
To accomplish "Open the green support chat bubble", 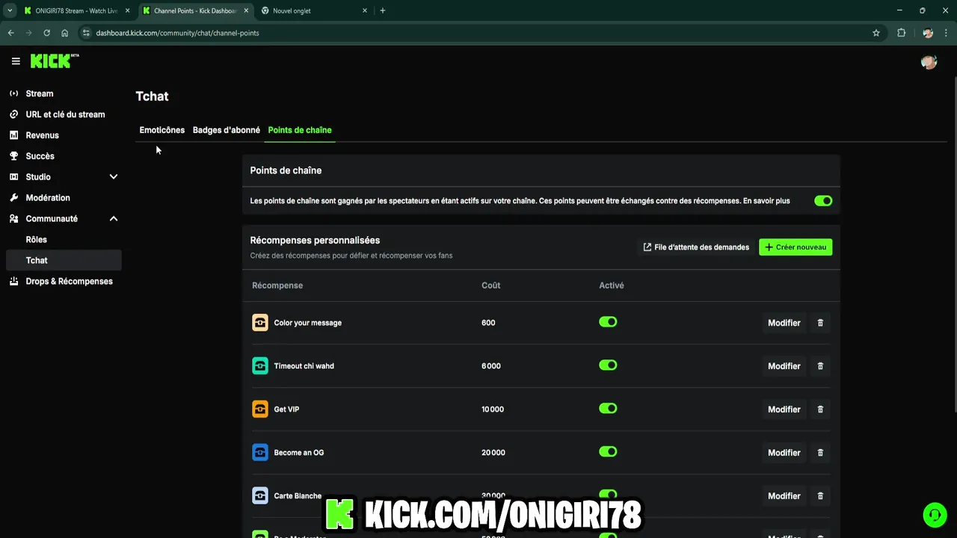I will pos(935,515).
